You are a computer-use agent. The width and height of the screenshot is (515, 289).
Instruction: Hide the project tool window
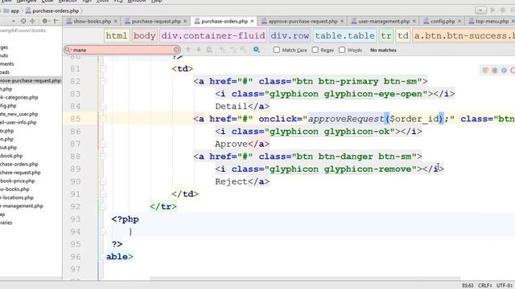pyautogui.click(x=56, y=21)
